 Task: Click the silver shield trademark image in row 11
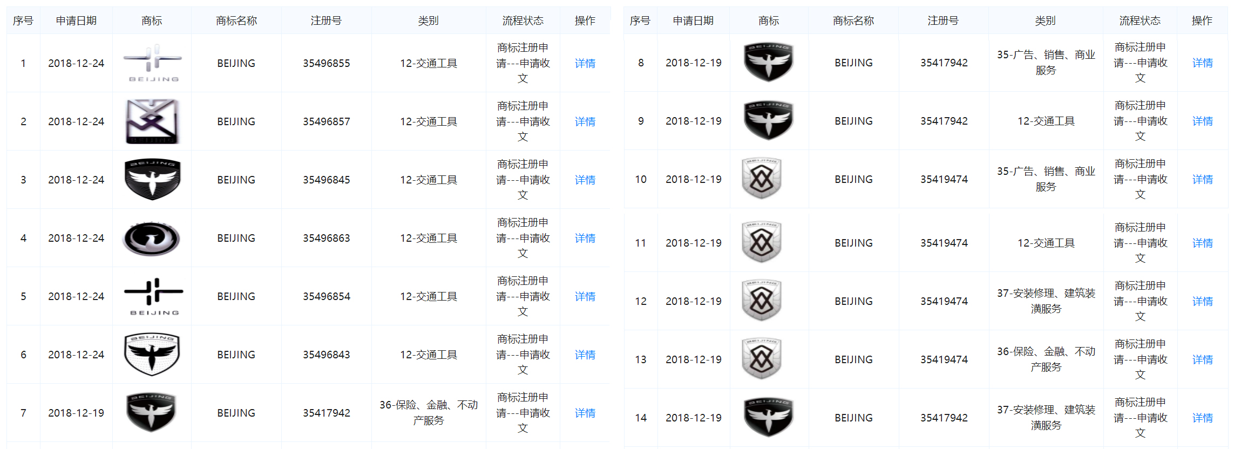tap(762, 242)
